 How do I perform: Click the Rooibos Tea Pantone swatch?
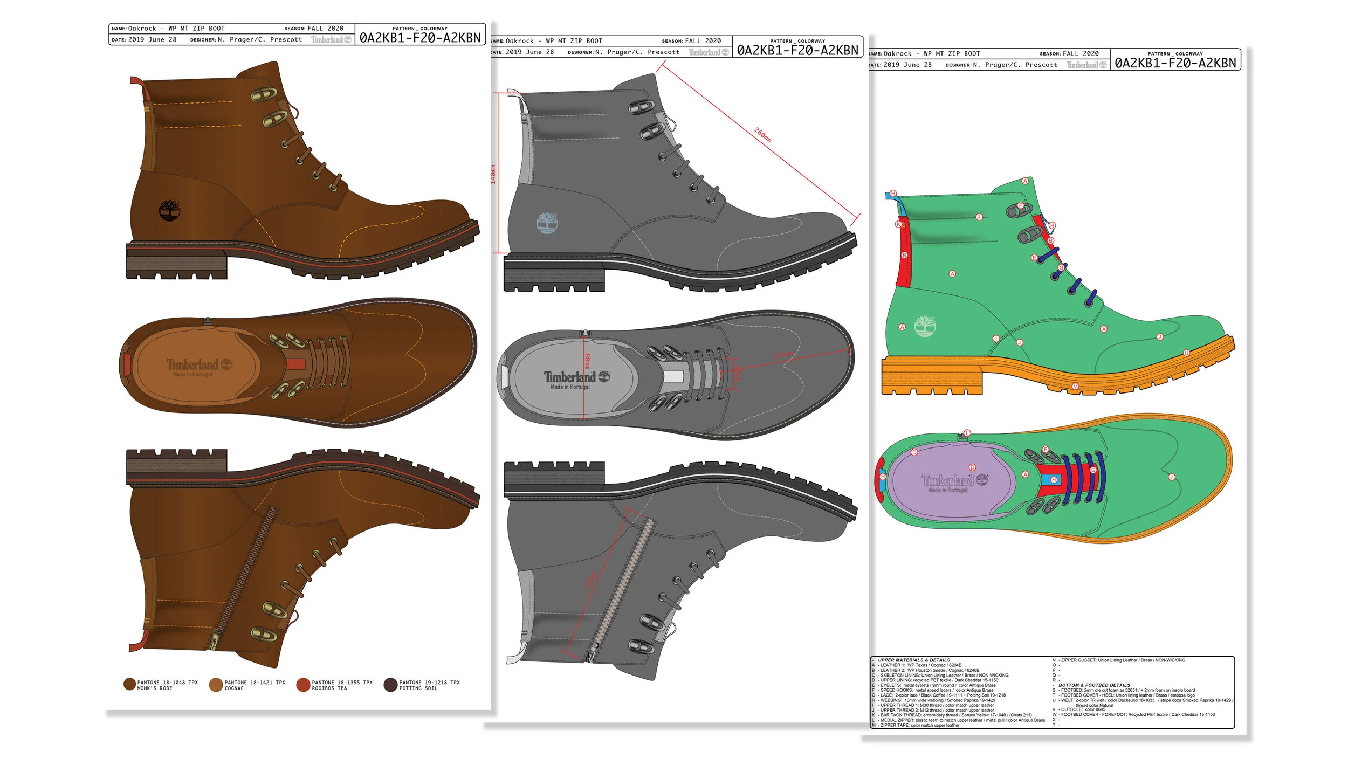(x=303, y=685)
